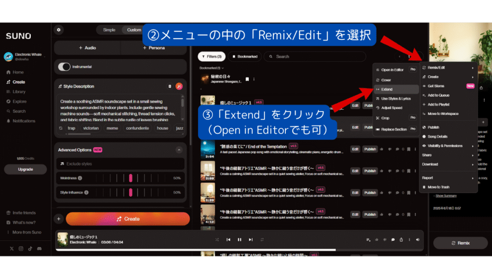Open more options for the 4:12 ASMR song
The width and height of the screenshot is (492, 277).
415,214
